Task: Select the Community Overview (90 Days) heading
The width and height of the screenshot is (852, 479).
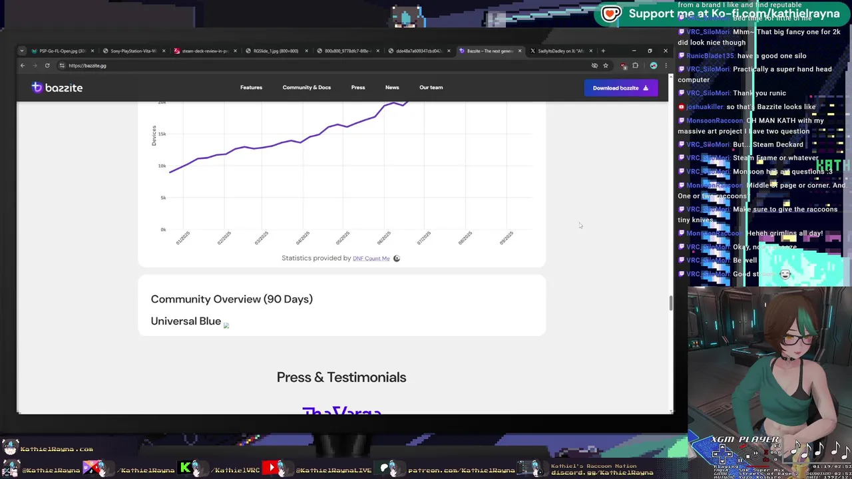Action: pos(232,299)
